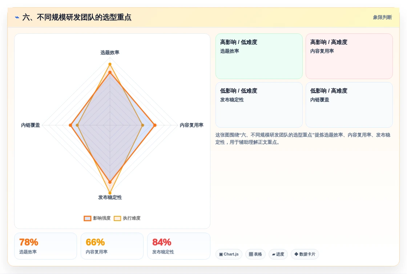407x274 pixels.
Task: Click the progress icon on 进度 chip
Action: [x=274, y=254]
